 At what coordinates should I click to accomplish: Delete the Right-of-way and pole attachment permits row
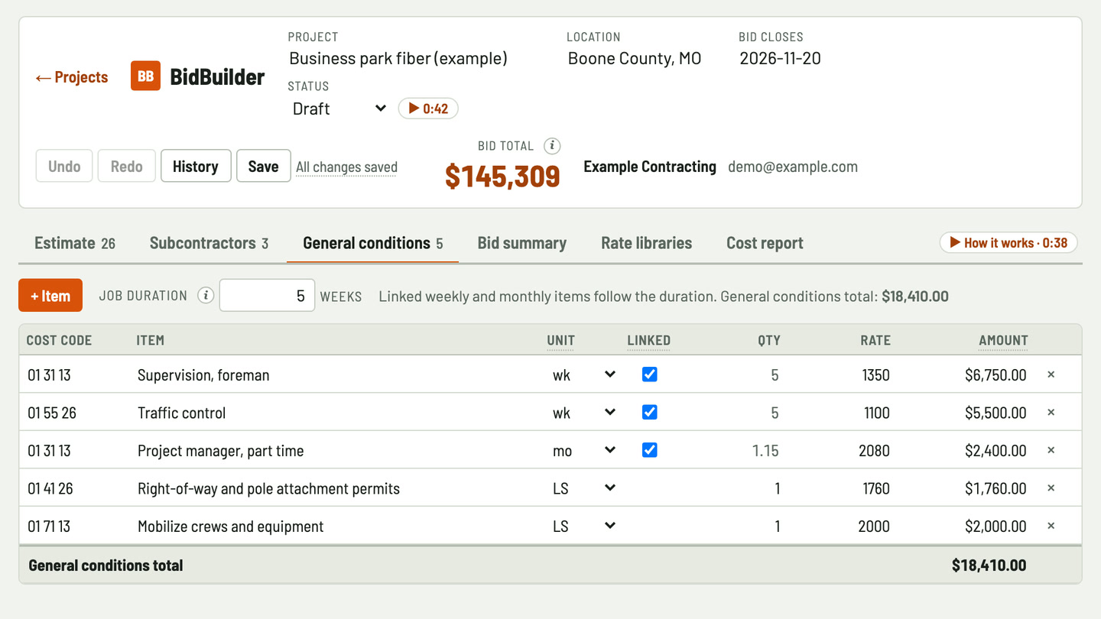(x=1051, y=488)
